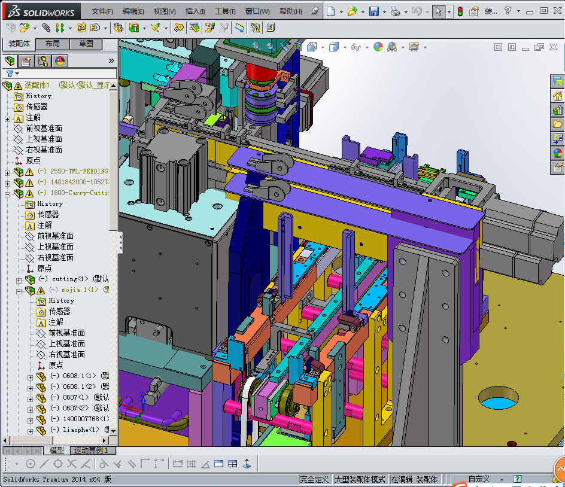Image resolution: width=565 pixels, height=487 pixels.
Task: Click the Save icon in the top toolbar
Action: pos(373,11)
